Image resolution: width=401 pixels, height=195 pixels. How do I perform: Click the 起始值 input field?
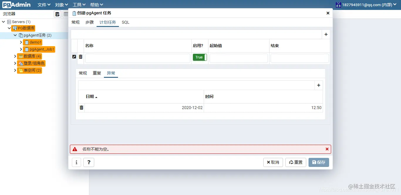coord(239,58)
